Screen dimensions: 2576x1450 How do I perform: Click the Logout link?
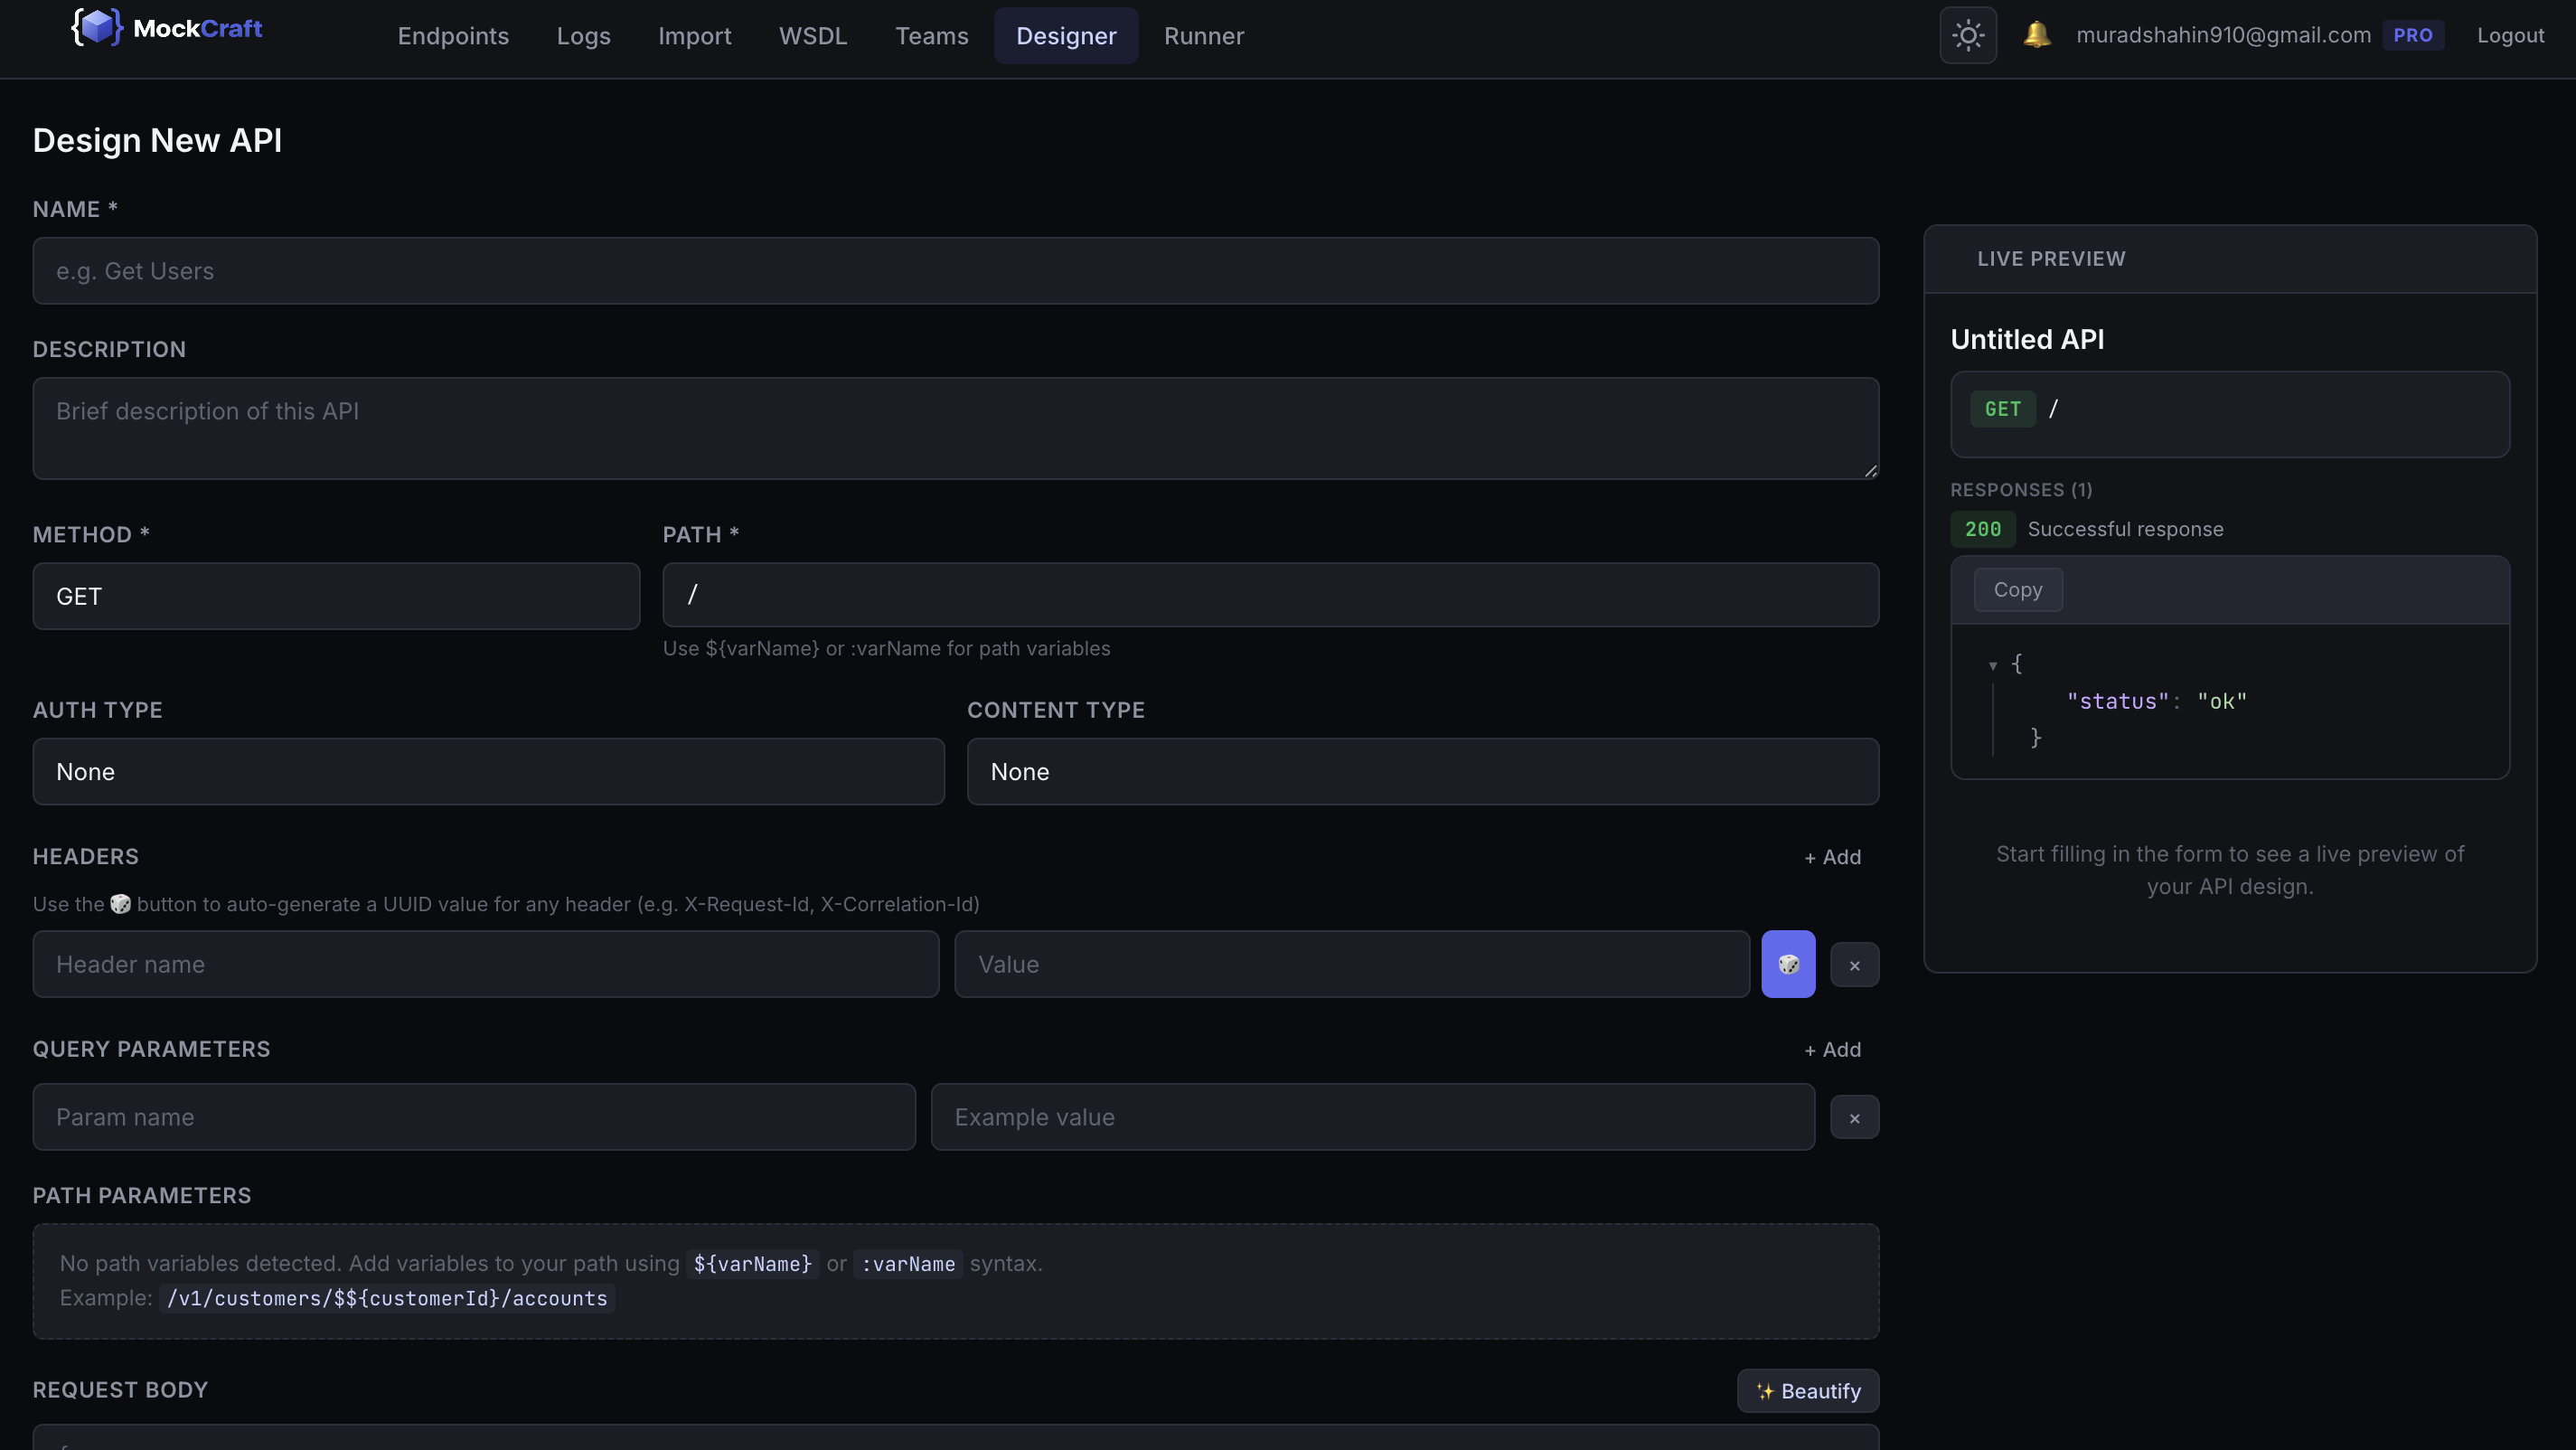coord(2509,36)
